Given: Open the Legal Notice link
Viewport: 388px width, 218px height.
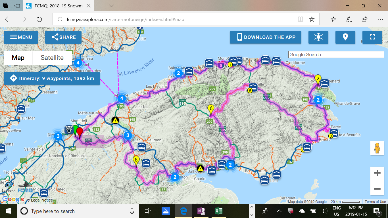Looking at the screenshot, I should (x=40, y=200).
